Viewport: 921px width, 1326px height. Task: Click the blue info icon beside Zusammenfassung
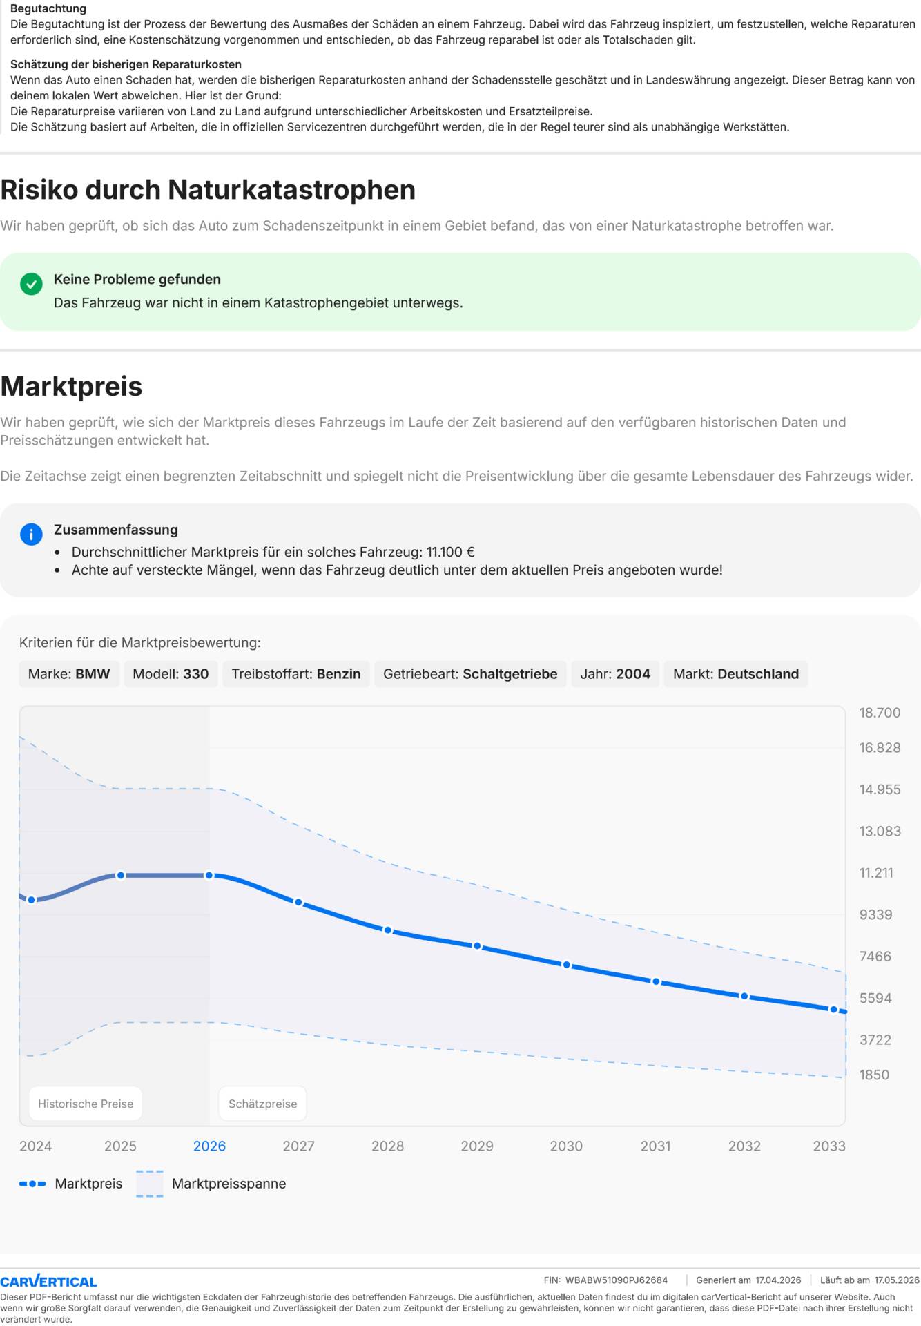[31, 534]
